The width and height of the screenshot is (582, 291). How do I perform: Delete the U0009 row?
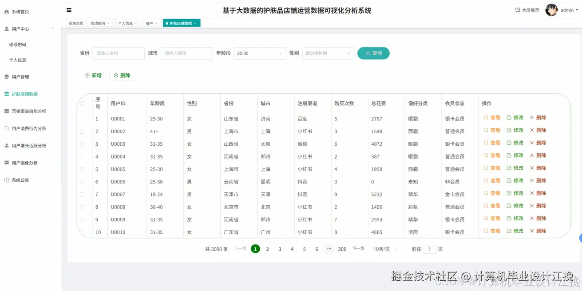click(x=538, y=218)
